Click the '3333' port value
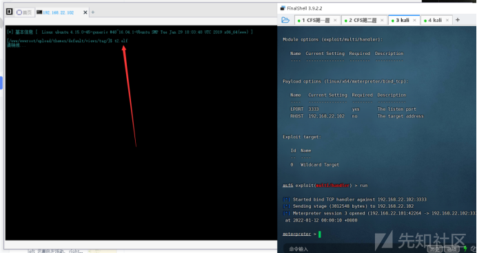This screenshot has width=477, height=253. click(314, 109)
